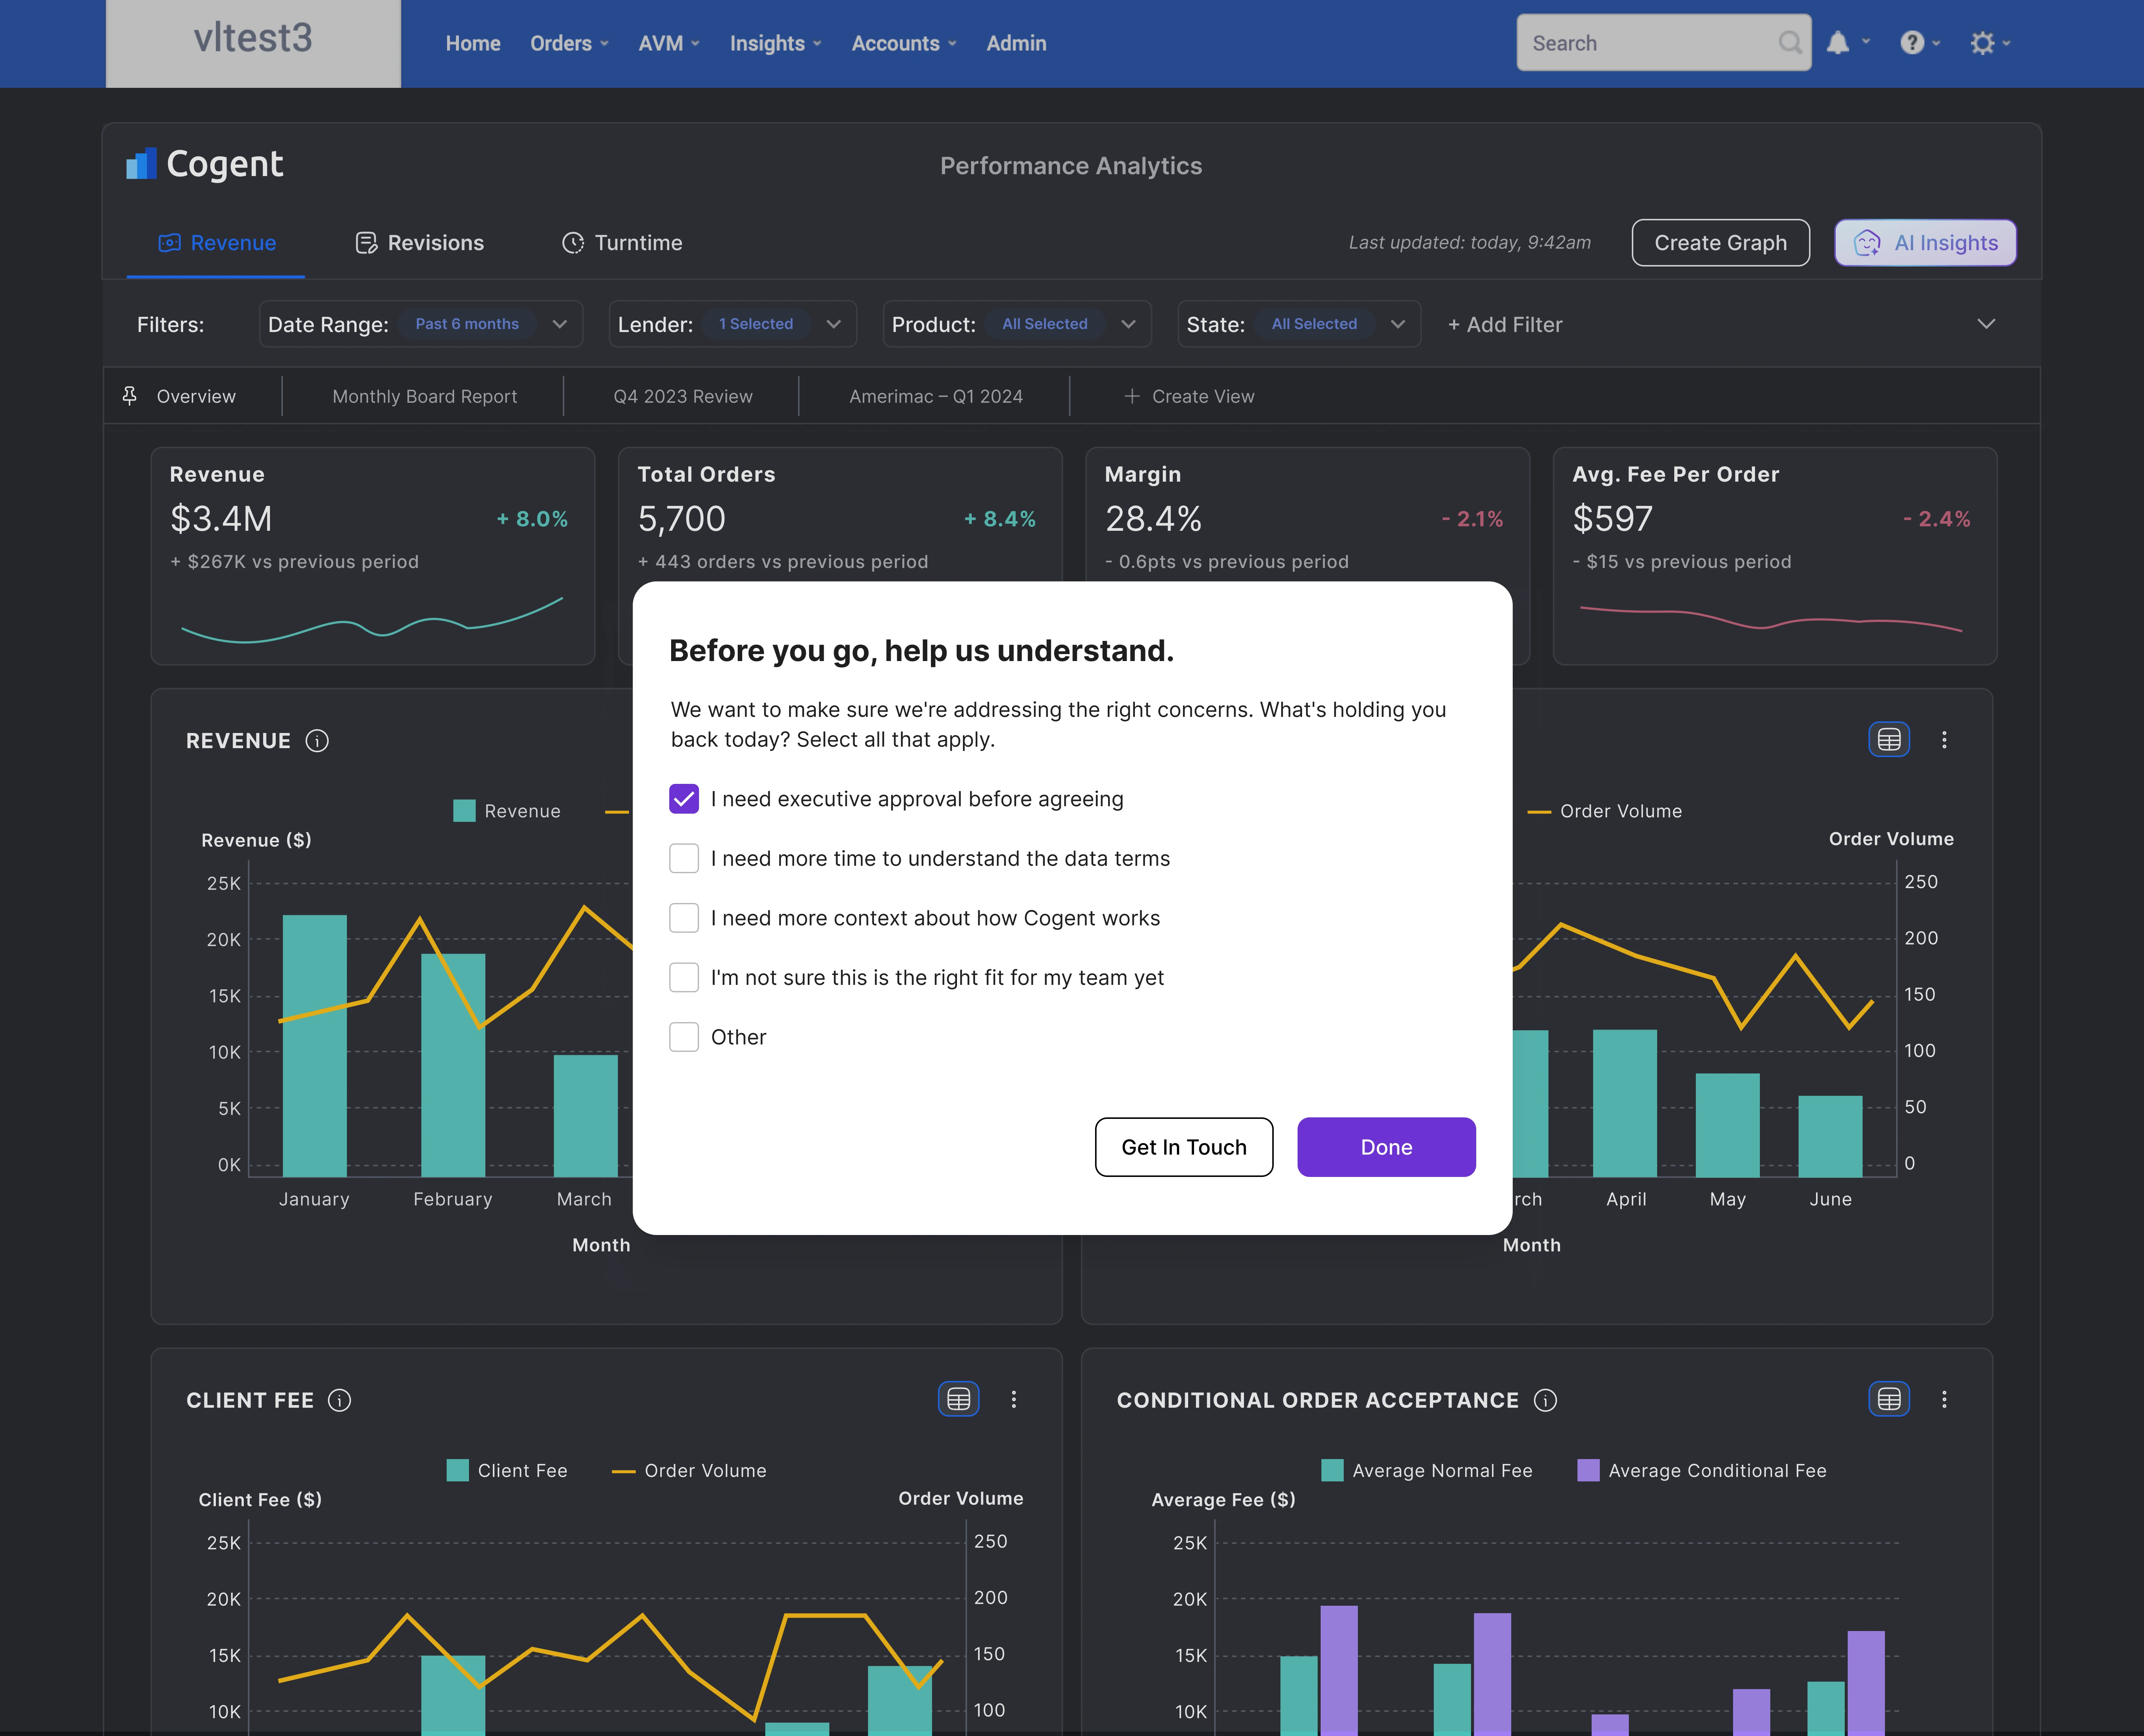Click the Conditional Order Acceptance info icon
2144x1736 pixels.
(x=1545, y=1400)
